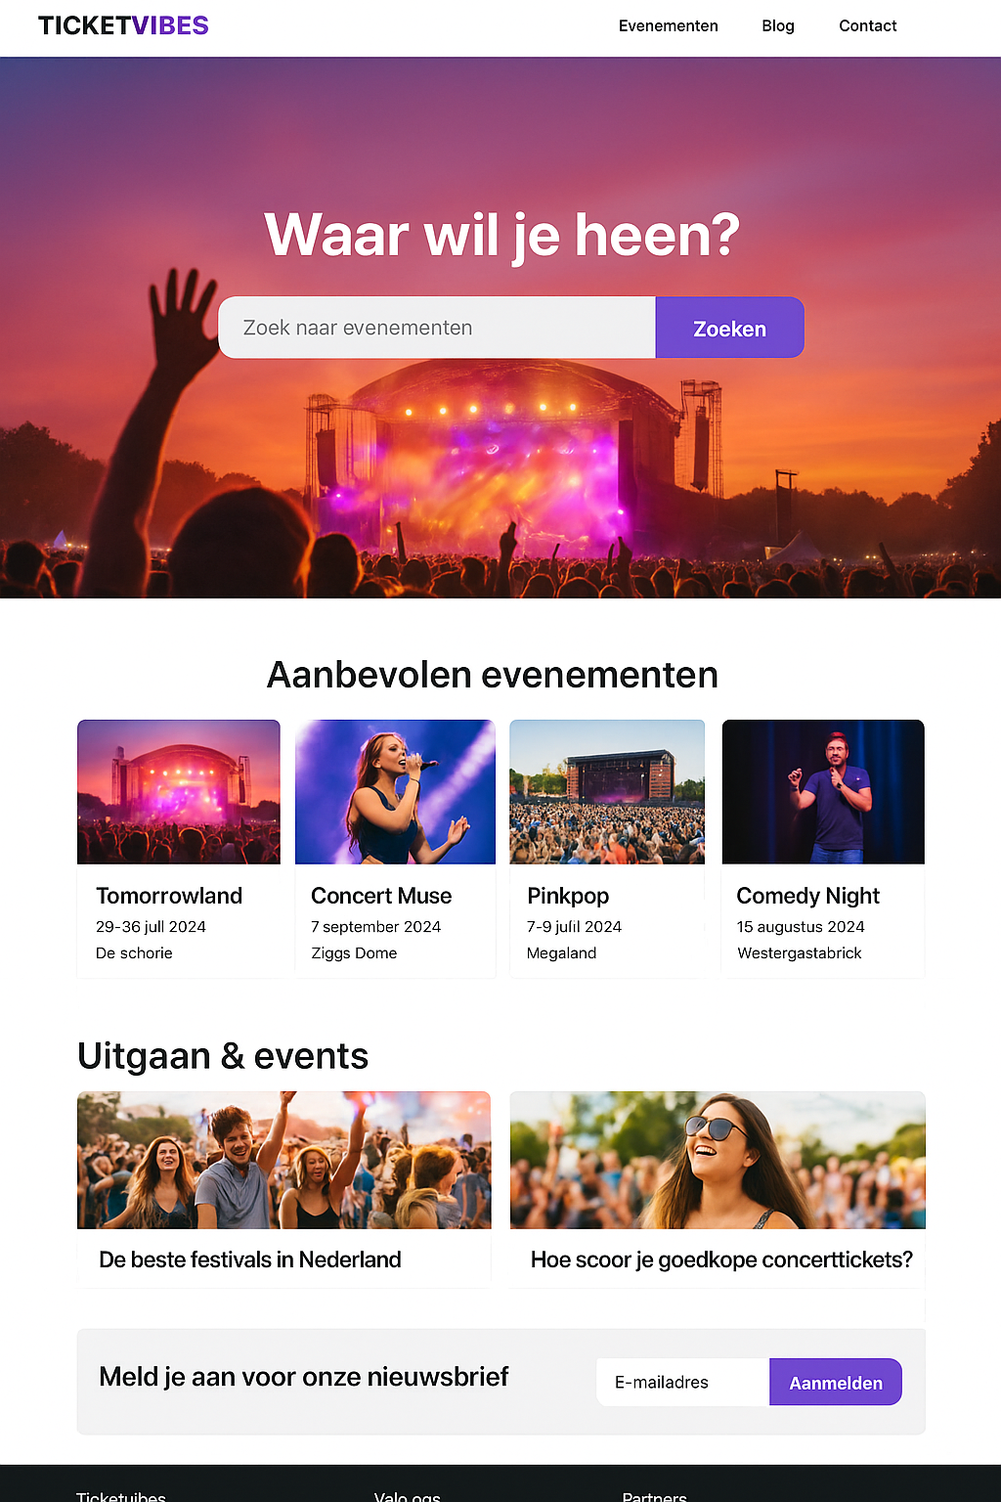This screenshot has width=1001, height=1502.
Task: View the Pinkpop festival image
Action: coord(607,792)
